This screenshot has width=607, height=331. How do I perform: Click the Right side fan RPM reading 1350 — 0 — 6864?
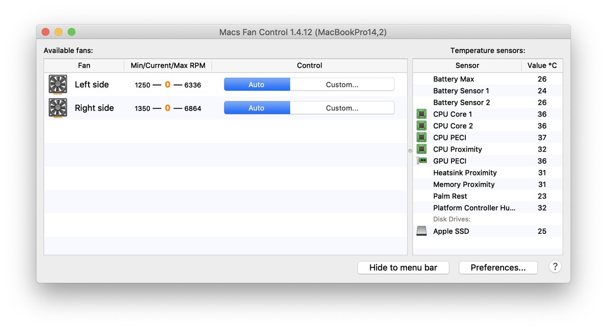pos(168,108)
